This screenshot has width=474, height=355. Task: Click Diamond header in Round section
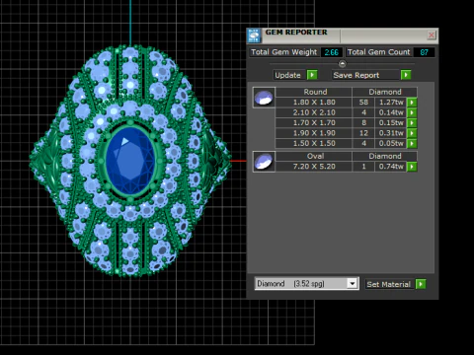click(385, 92)
